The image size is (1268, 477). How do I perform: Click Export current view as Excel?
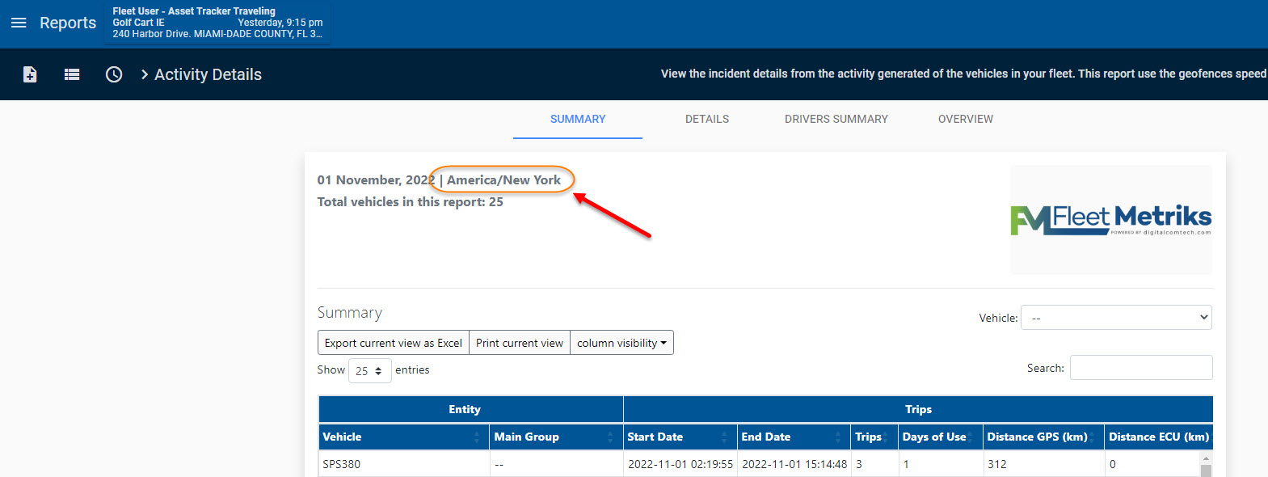(x=393, y=343)
